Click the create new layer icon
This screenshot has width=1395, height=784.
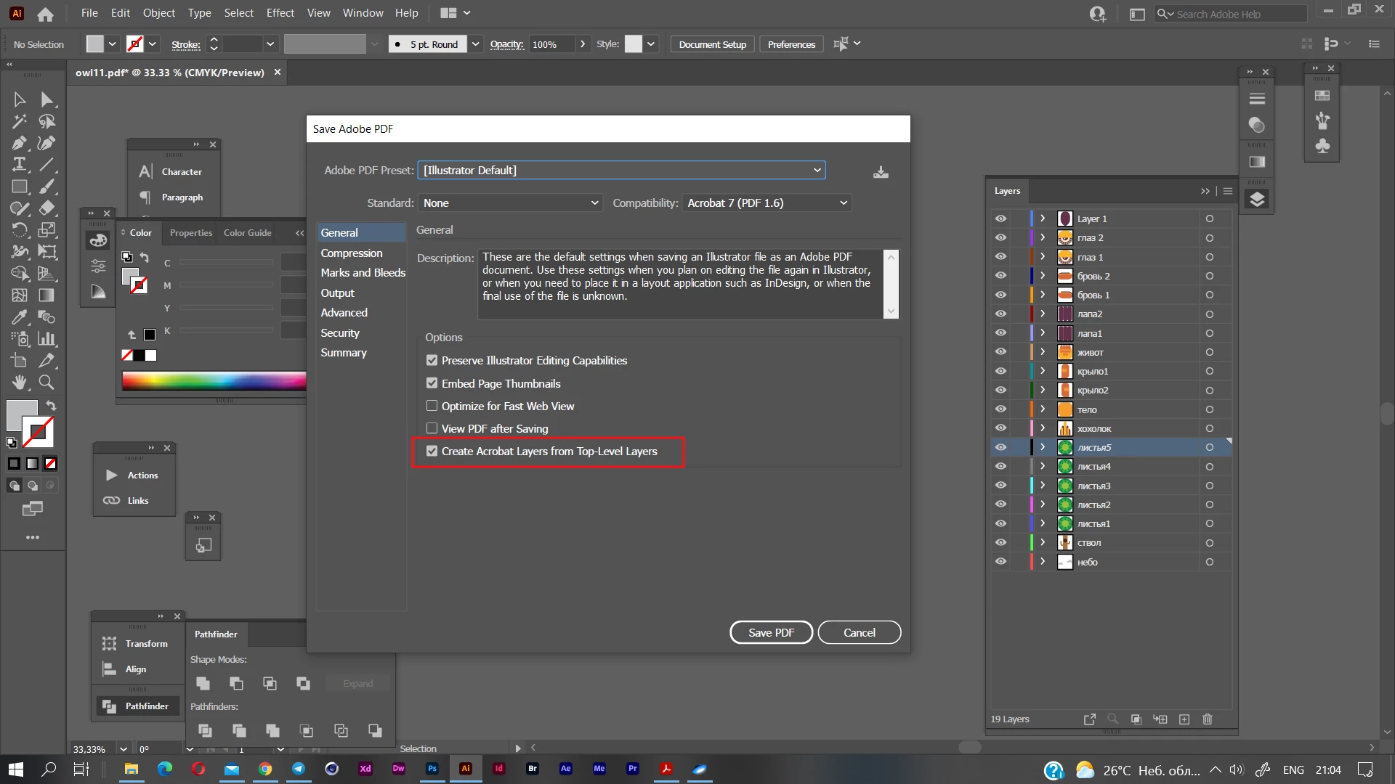[x=1184, y=719]
